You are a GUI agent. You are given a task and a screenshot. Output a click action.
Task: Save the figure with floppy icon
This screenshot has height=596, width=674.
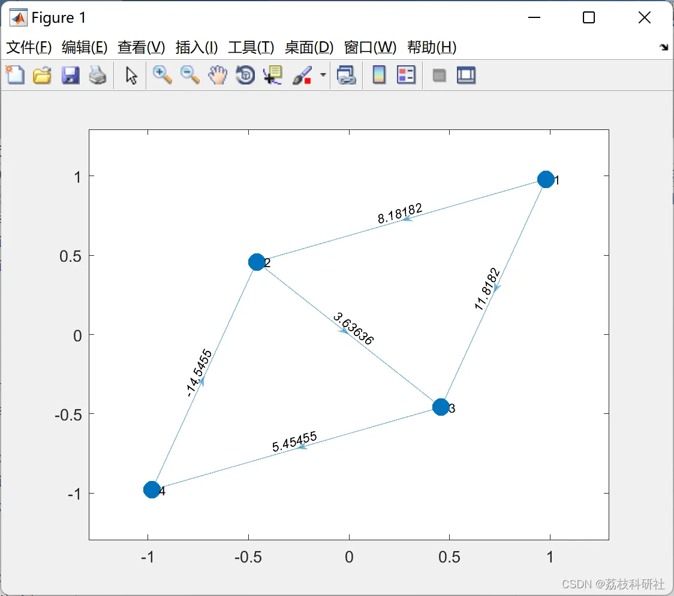(x=70, y=75)
